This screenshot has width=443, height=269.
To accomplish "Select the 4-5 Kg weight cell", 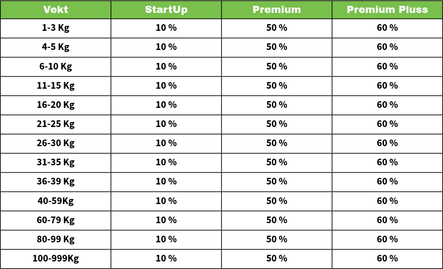I will click(x=55, y=47).
